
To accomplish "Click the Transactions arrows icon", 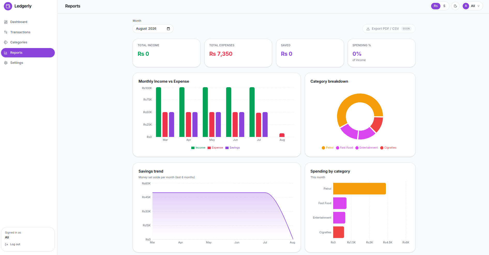I will [6, 32].
